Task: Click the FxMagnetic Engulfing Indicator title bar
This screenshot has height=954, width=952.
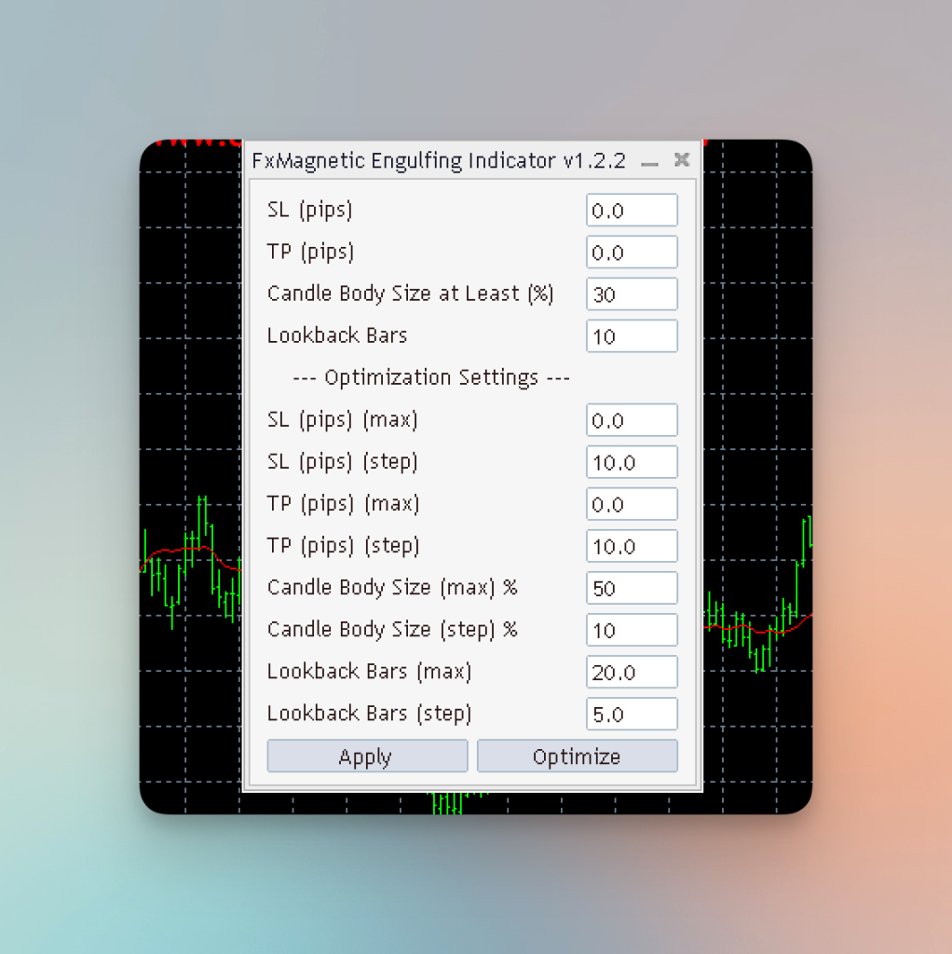Action: coord(438,160)
